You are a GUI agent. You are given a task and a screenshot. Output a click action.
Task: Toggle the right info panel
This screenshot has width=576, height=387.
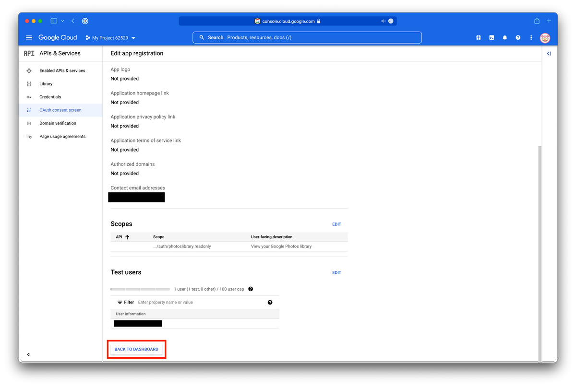549,54
